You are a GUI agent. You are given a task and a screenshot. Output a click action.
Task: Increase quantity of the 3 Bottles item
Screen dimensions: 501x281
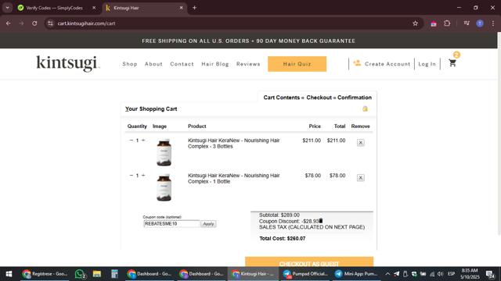tap(143, 140)
